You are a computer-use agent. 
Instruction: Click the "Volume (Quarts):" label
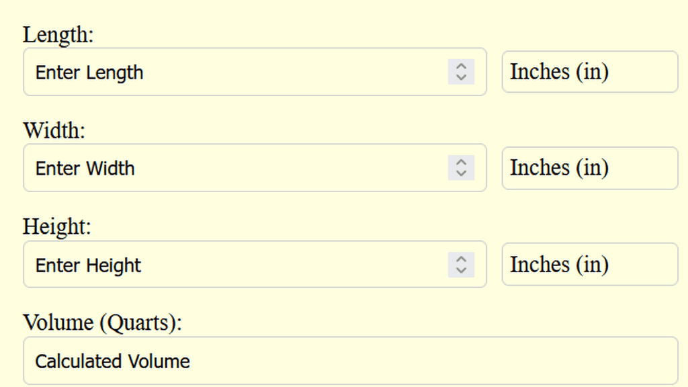pyautogui.click(x=102, y=322)
